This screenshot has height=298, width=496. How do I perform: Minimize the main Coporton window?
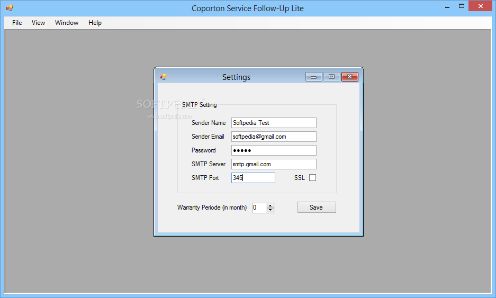pos(447,7)
